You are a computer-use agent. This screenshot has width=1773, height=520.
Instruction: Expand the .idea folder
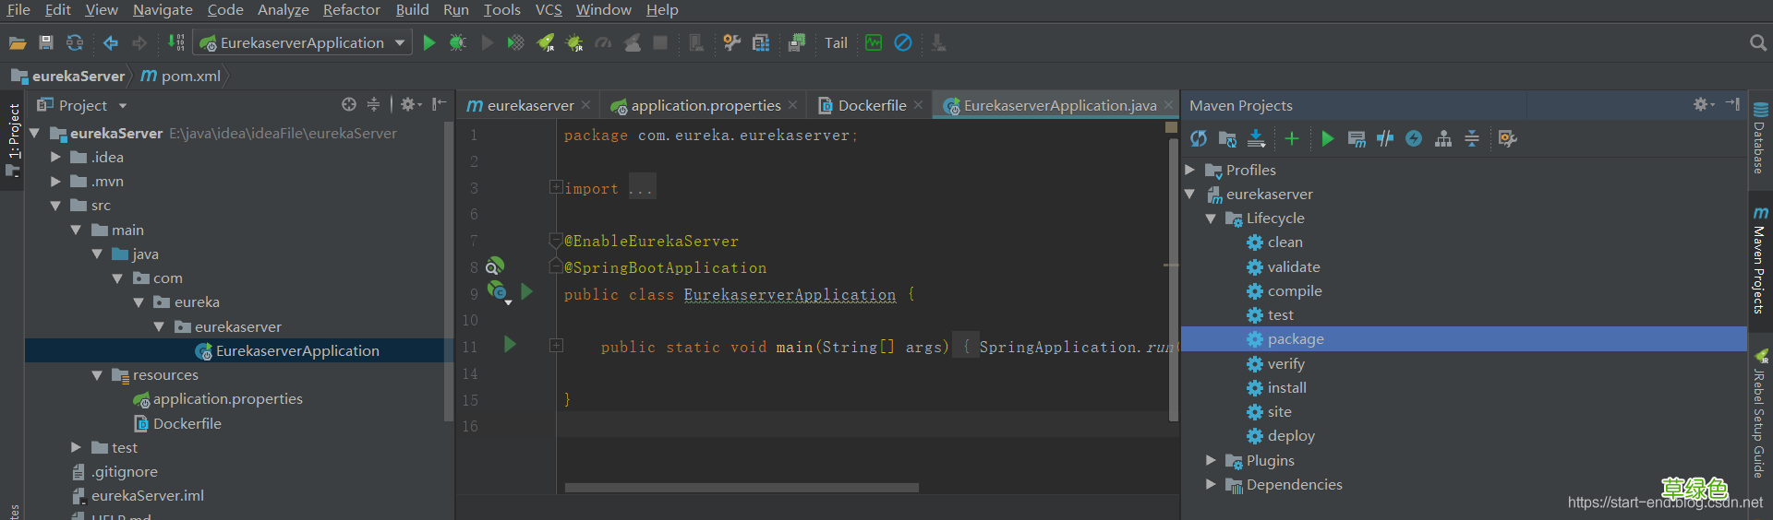(55, 158)
